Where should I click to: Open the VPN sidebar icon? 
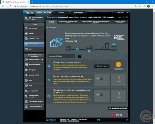coord(26,86)
